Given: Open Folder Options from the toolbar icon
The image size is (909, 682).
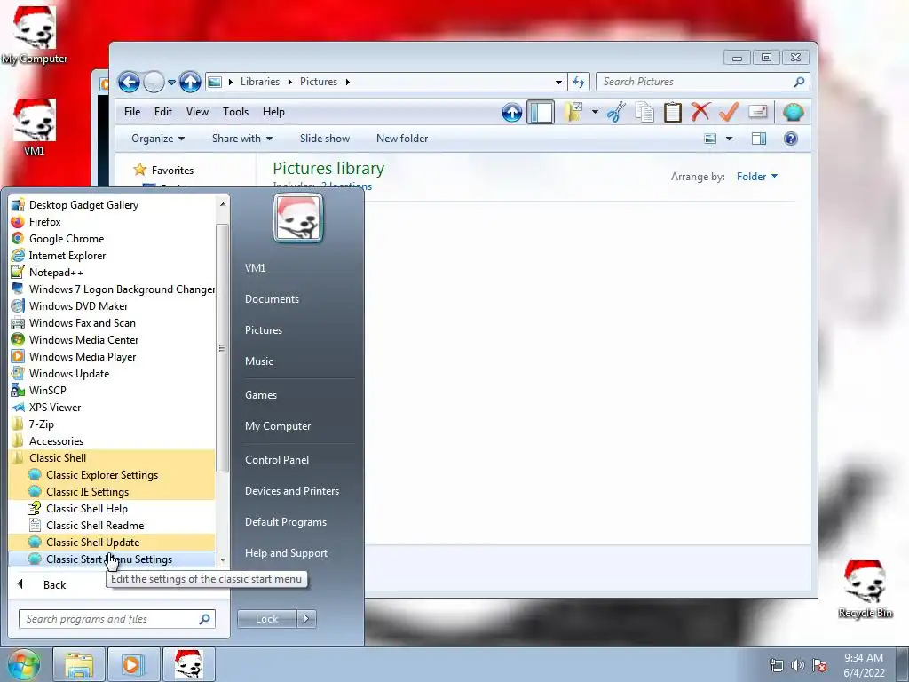Looking at the screenshot, I should (574, 112).
